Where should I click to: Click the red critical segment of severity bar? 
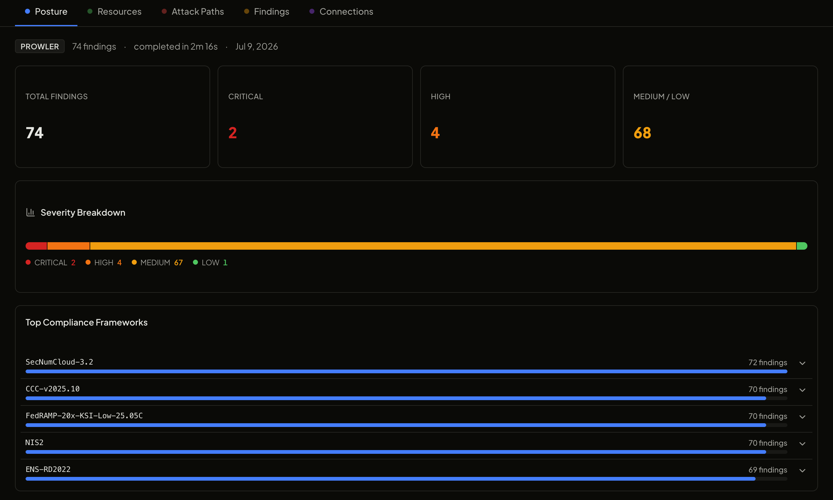pos(36,246)
